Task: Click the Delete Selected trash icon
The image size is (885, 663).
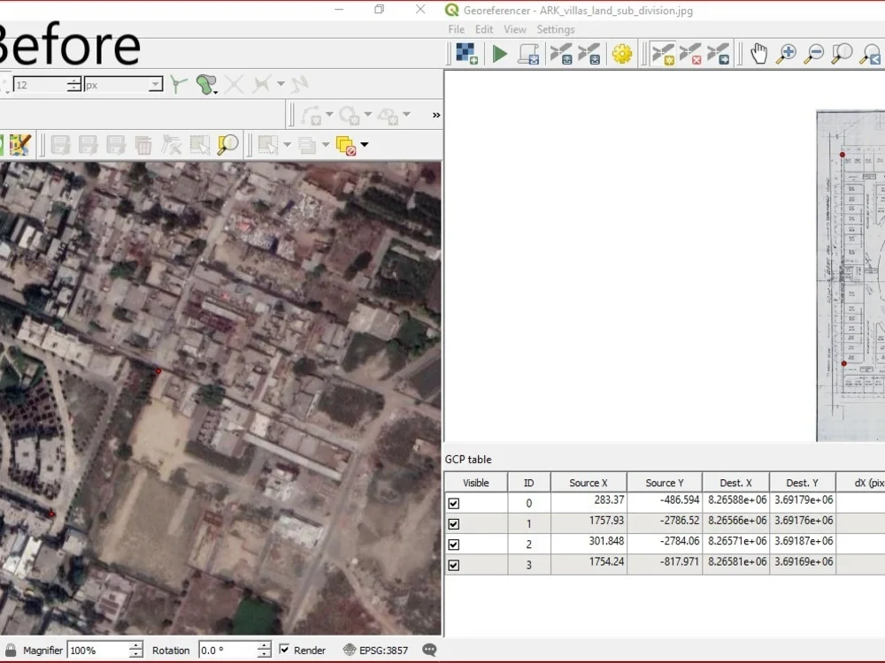Action: pyautogui.click(x=143, y=146)
